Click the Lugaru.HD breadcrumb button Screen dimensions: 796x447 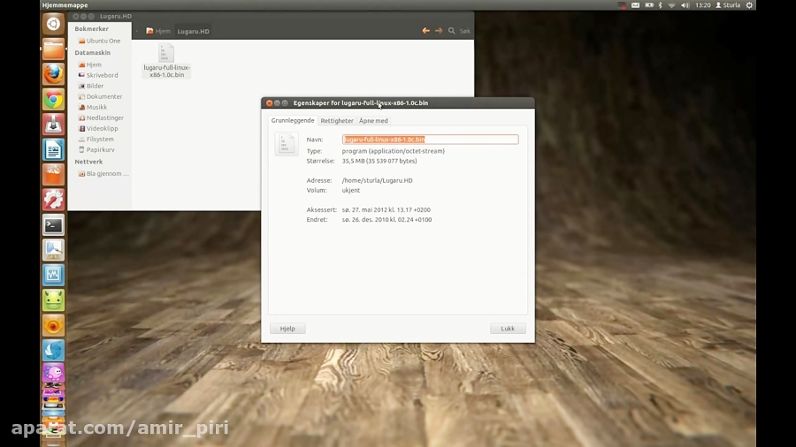click(x=193, y=31)
